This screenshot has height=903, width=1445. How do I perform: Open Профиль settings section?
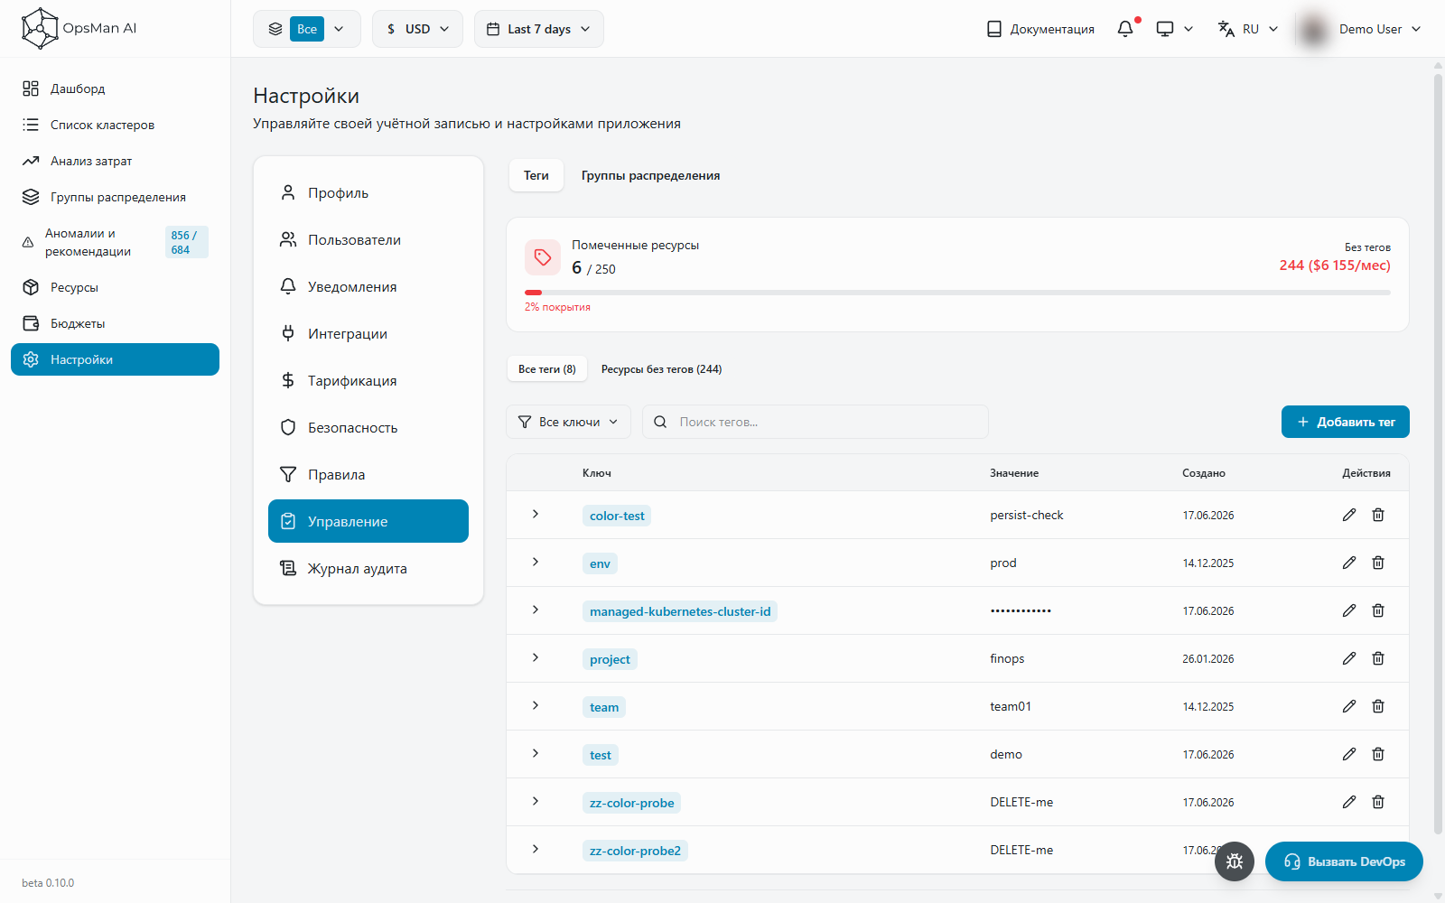coord(368,192)
